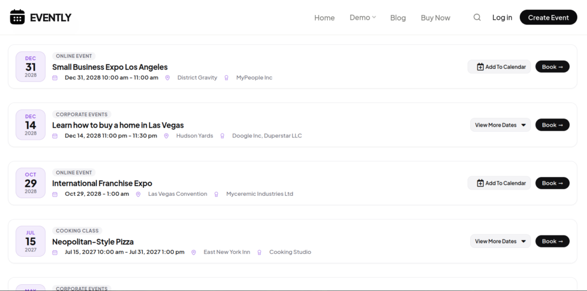Click location pin before East New York Inn

194,253
